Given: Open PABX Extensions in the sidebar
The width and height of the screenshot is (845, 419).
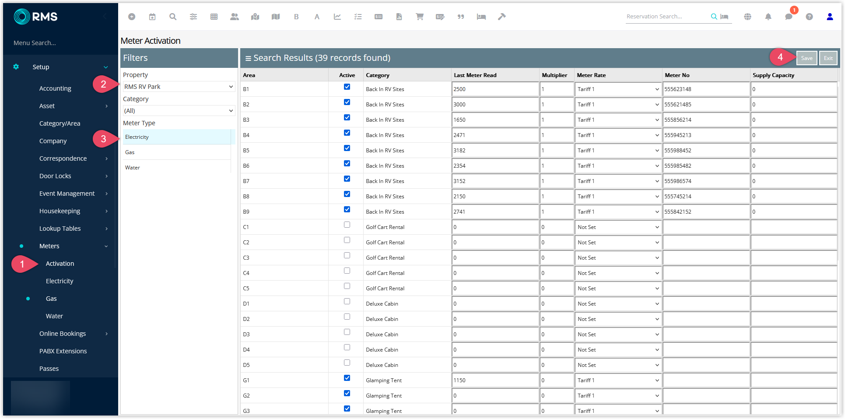Looking at the screenshot, I should pos(63,351).
